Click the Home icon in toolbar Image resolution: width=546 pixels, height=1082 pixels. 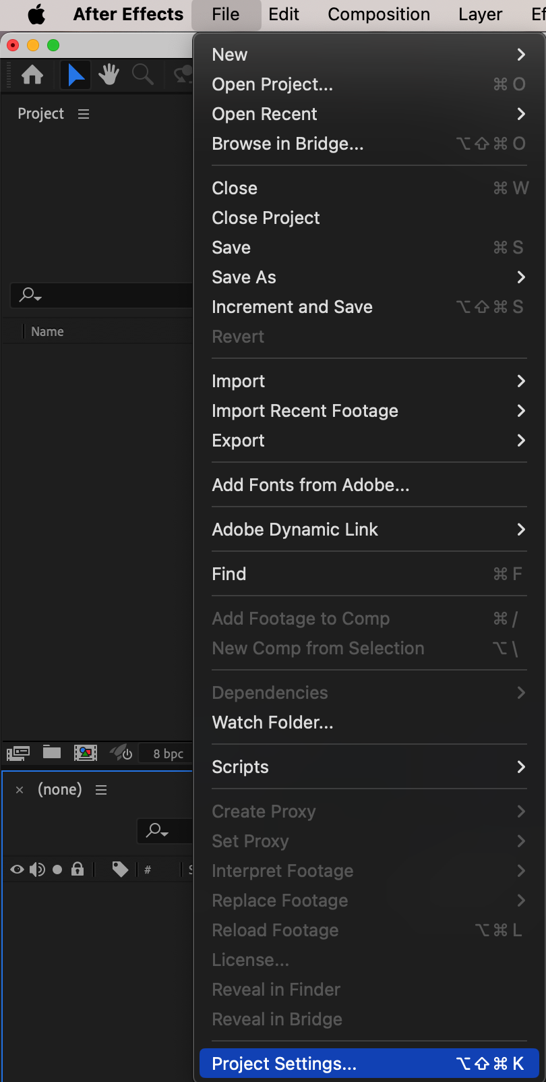coord(32,75)
